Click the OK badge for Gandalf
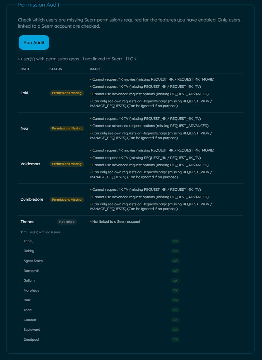The width and height of the screenshot is (262, 360). [x=175, y=320]
